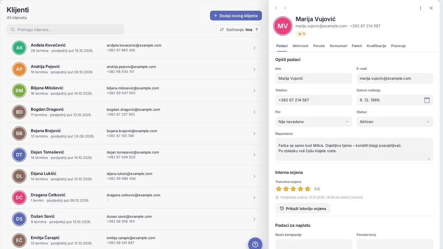Click the star rating badge showing 5

(301, 34)
